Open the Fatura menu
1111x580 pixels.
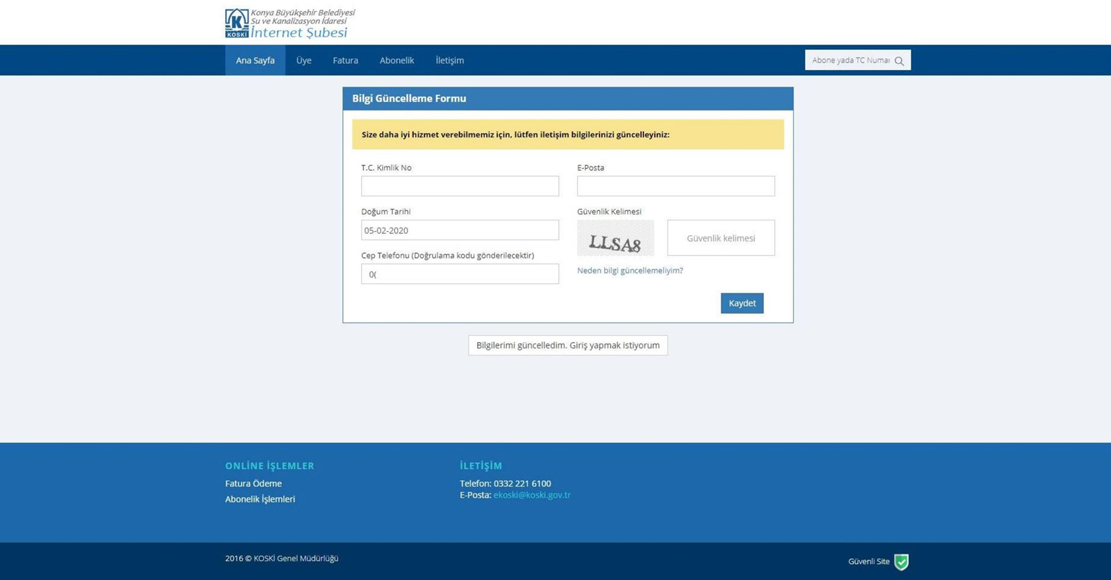345,60
